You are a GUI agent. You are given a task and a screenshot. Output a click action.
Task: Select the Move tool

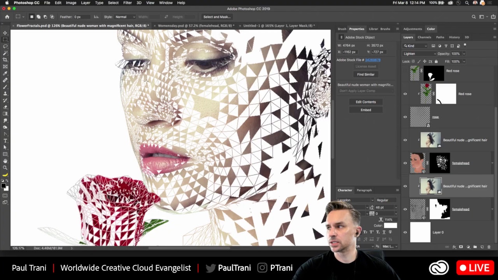pyautogui.click(x=5, y=33)
